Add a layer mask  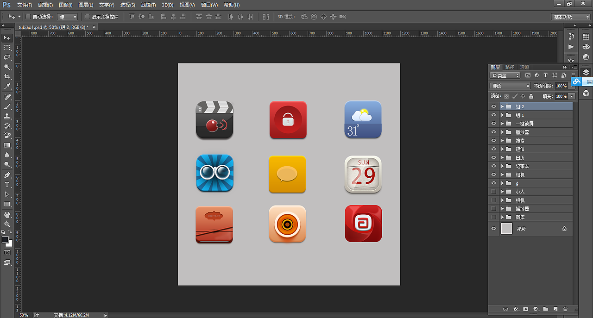coord(526,309)
